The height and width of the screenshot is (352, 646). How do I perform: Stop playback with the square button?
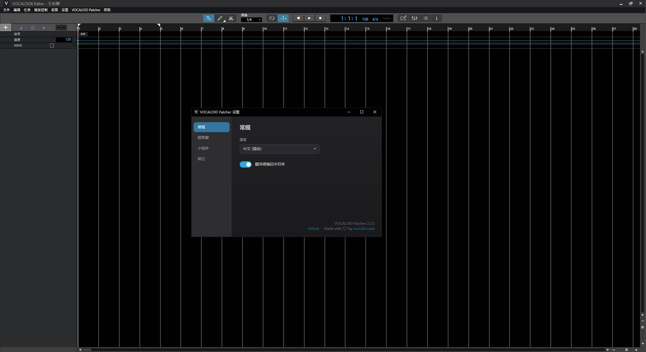pos(298,18)
